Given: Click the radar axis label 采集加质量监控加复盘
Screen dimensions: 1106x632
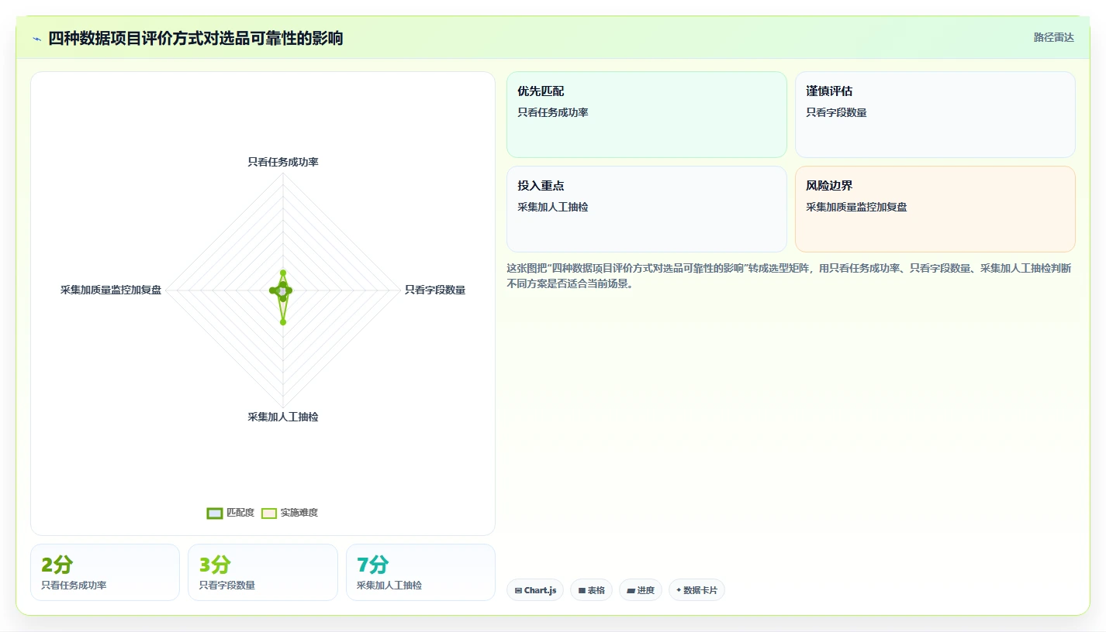Looking at the screenshot, I should [x=111, y=290].
